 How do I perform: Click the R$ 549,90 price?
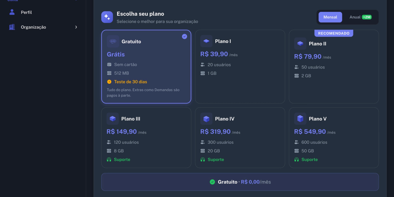(x=310, y=132)
